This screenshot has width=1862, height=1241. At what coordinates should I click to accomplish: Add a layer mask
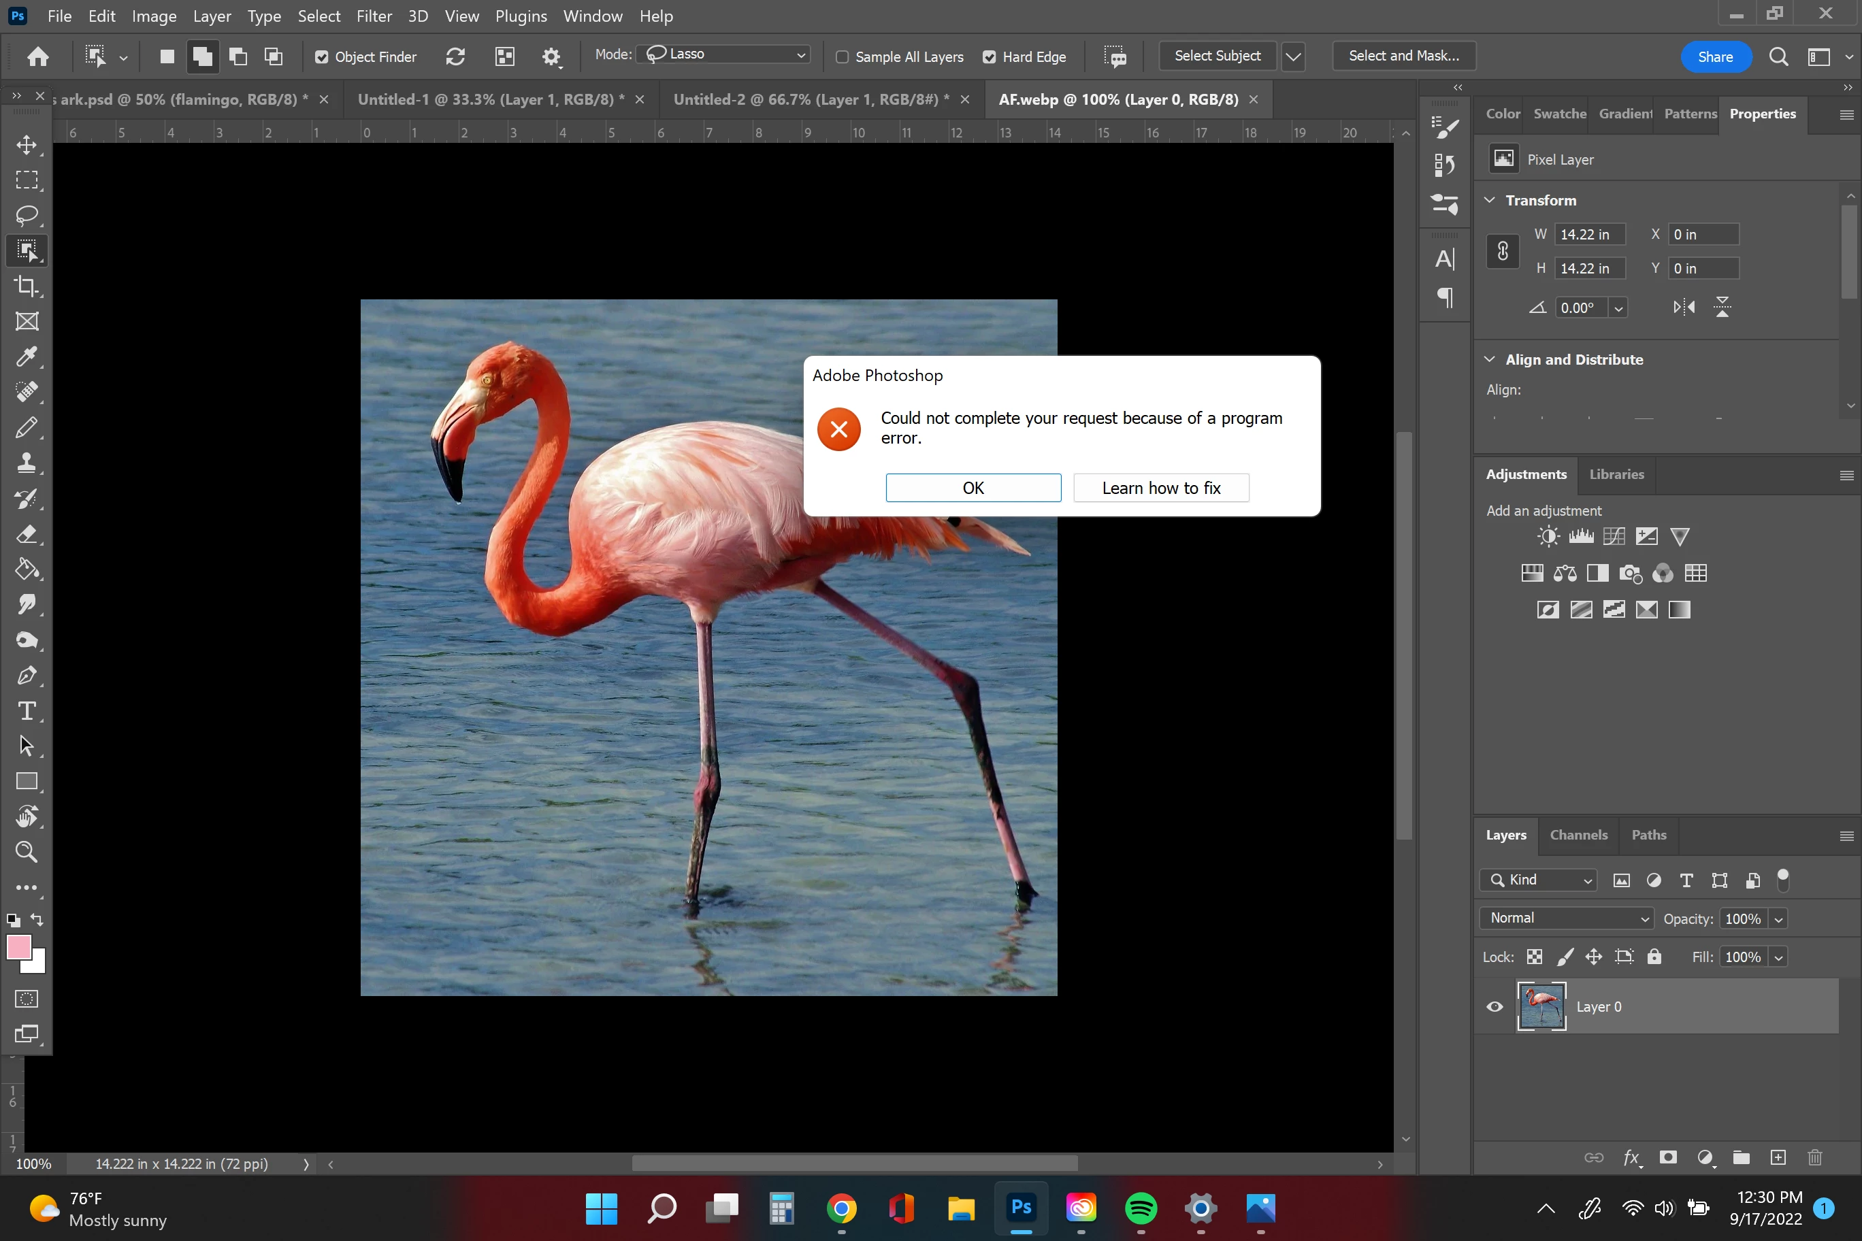point(1668,1157)
